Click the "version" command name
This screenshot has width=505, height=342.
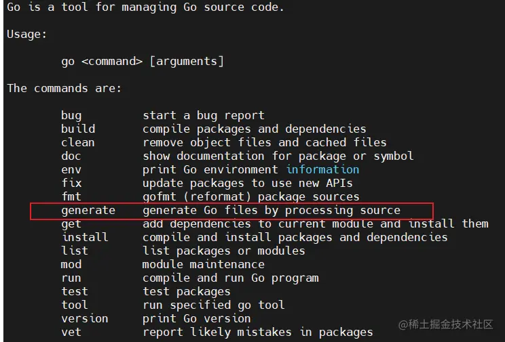(x=85, y=318)
